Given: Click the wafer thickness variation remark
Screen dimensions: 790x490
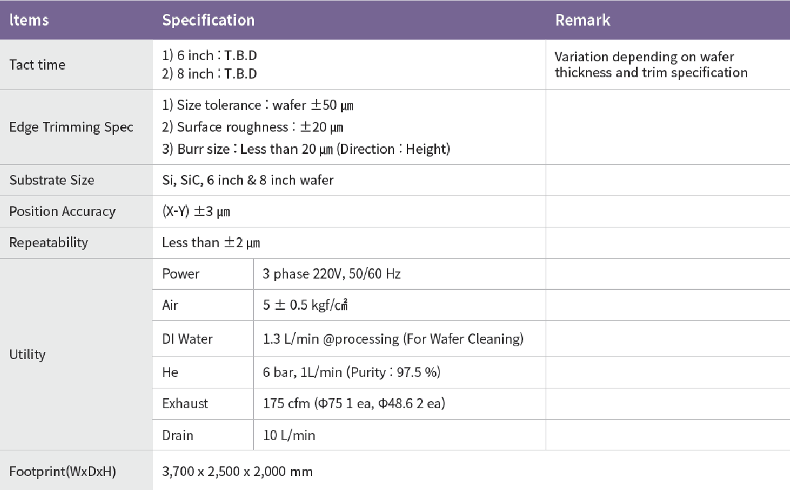Looking at the screenshot, I should [651, 65].
